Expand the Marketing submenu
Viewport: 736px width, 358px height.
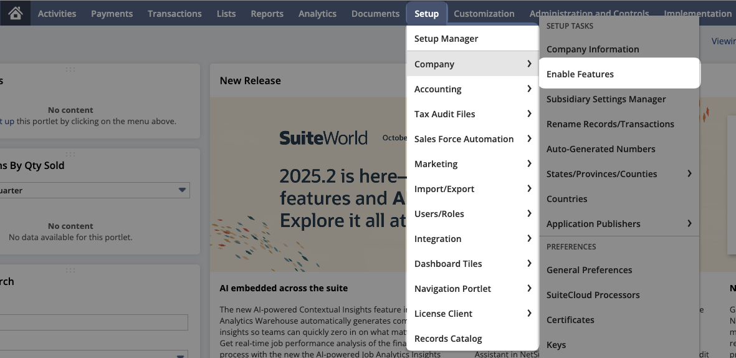coord(472,163)
